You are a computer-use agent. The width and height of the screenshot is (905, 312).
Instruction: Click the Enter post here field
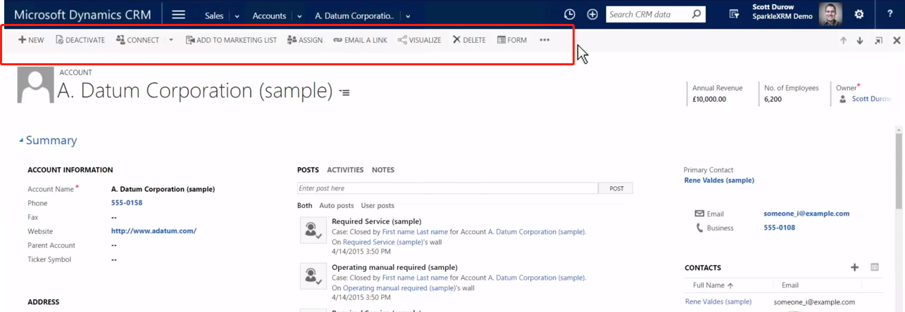(448, 188)
